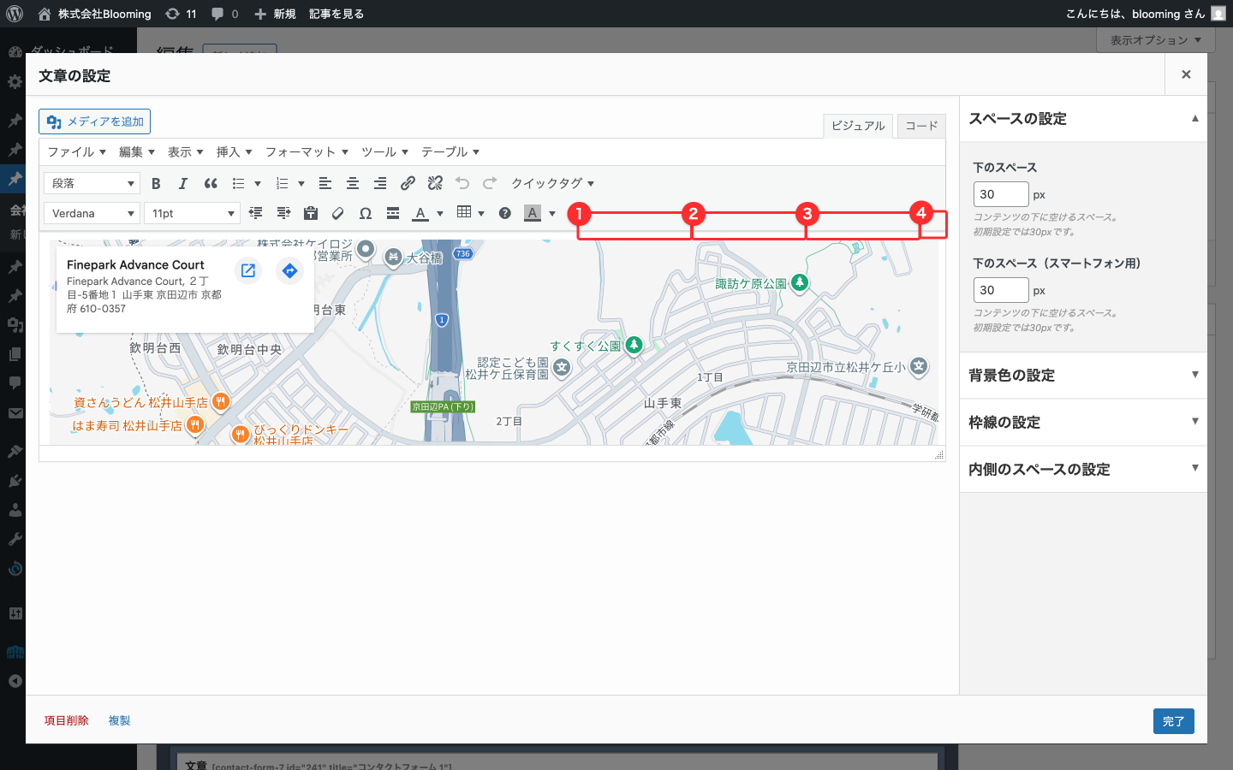Expand the 内側のスペースの設定 section
This screenshot has height=770, width=1233.
pos(1083,470)
